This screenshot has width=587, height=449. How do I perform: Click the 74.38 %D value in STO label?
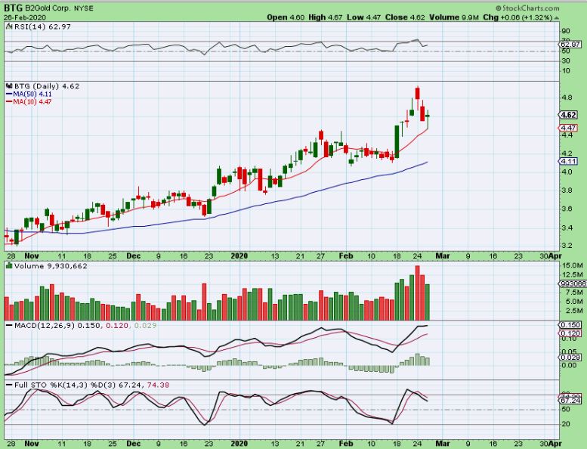point(158,385)
